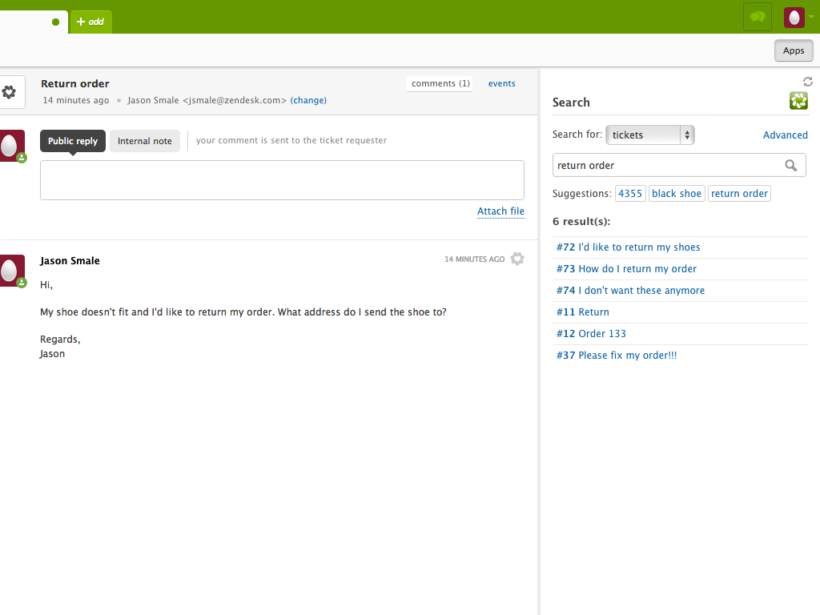Click your profile avatar in the top bar
The height and width of the screenshot is (615, 820).
pyautogui.click(x=792, y=17)
